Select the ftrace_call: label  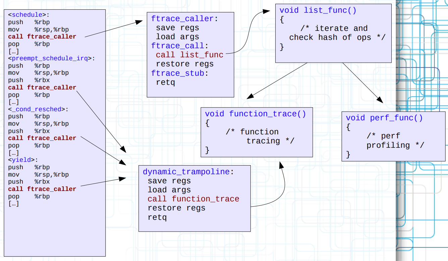coord(180,46)
